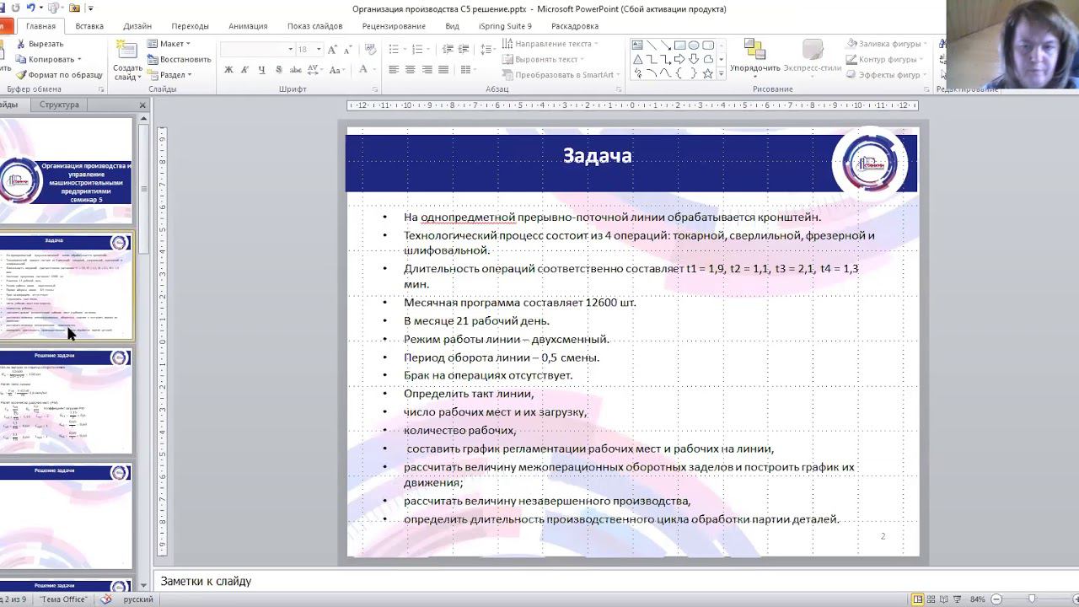Open Заливка фигуры shape fill

click(884, 44)
